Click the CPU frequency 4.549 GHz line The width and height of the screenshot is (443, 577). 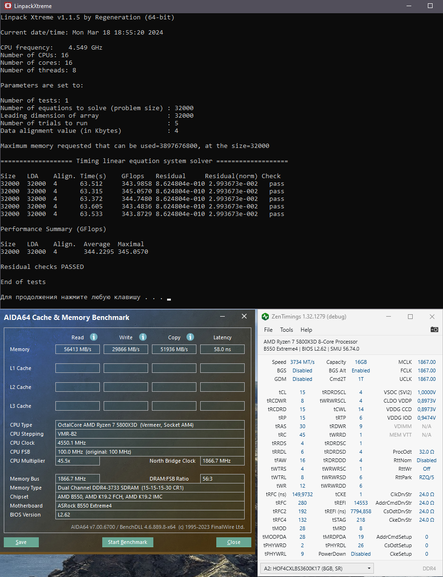point(52,48)
